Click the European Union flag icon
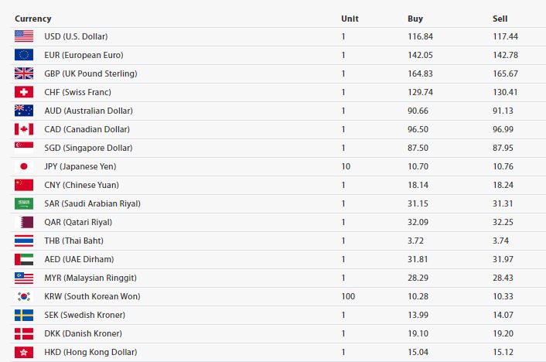This screenshot has height=362, width=546. click(x=24, y=55)
